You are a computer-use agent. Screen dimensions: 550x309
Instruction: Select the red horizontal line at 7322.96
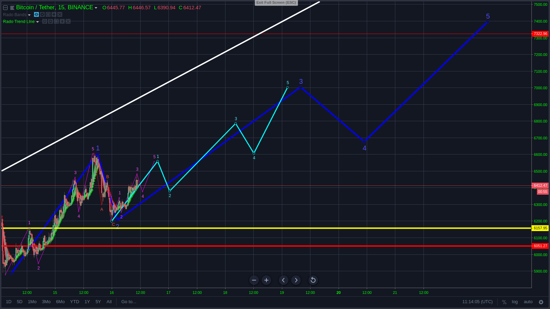coord(266,34)
